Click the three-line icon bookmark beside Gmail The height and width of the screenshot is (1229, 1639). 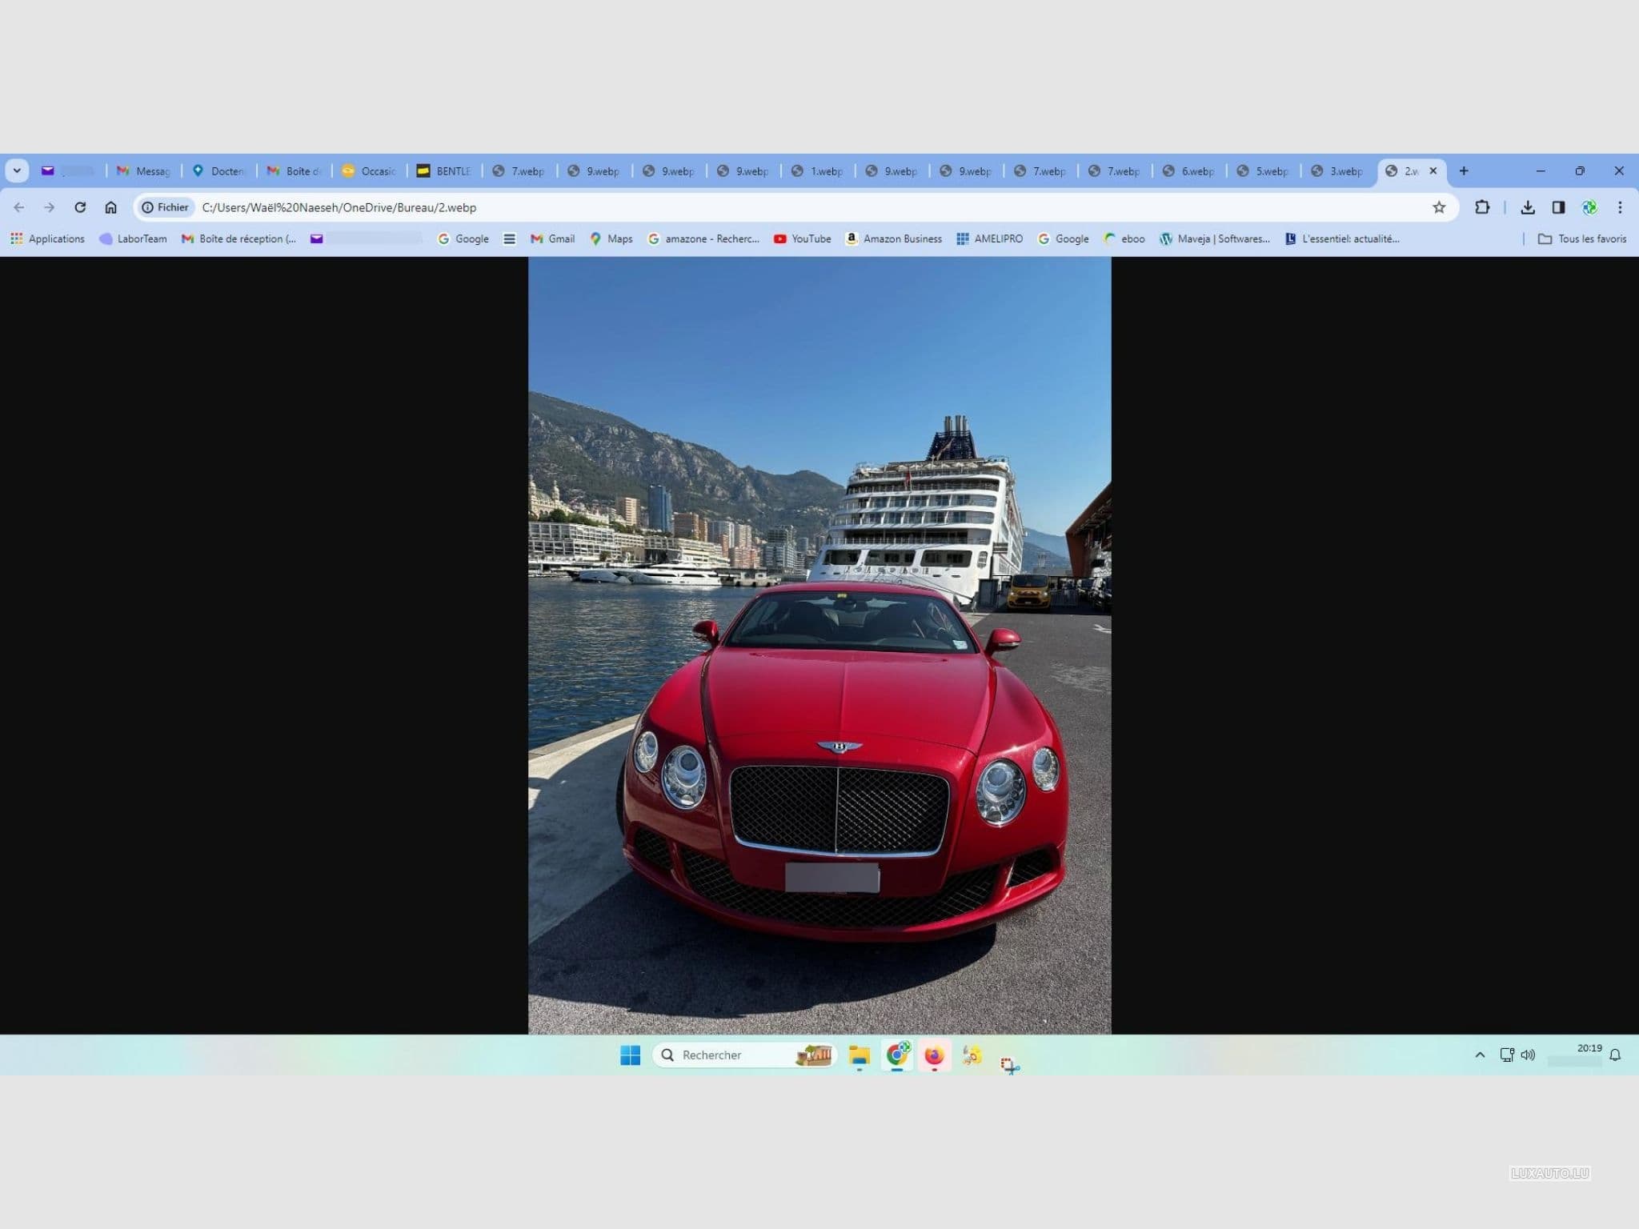click(x=509, y=238)
